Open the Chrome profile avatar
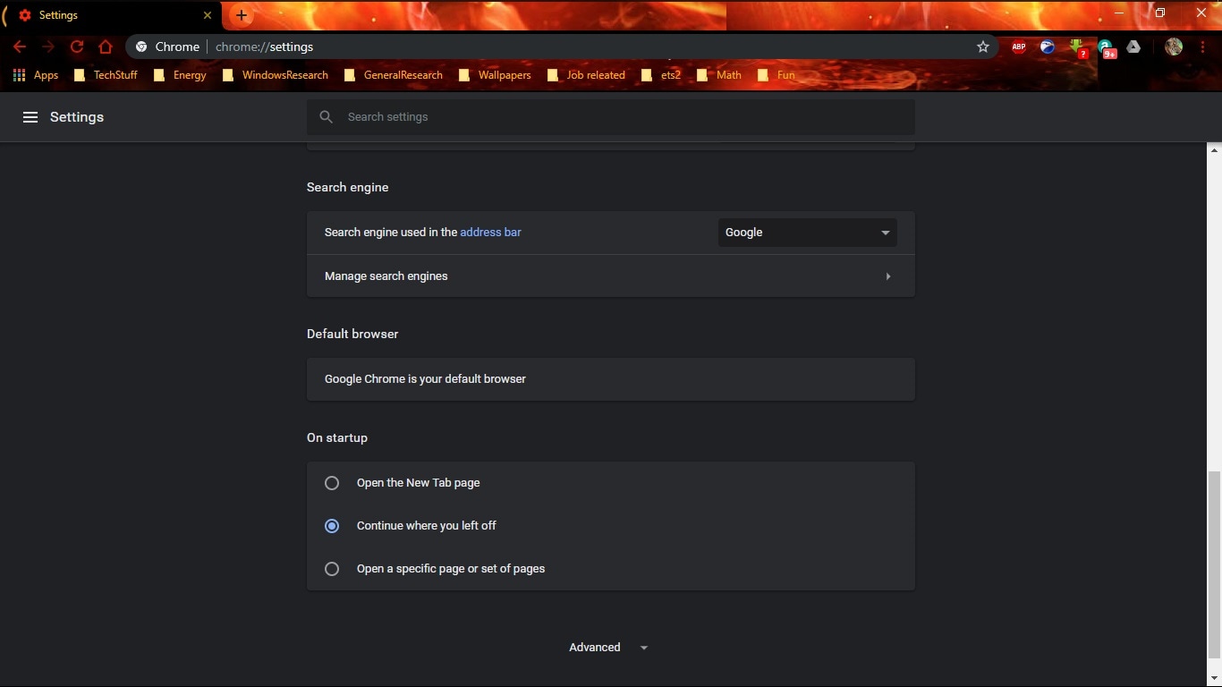This screenshot has height=687, width=1222. pyautogui.click(x=1175, y=47)
